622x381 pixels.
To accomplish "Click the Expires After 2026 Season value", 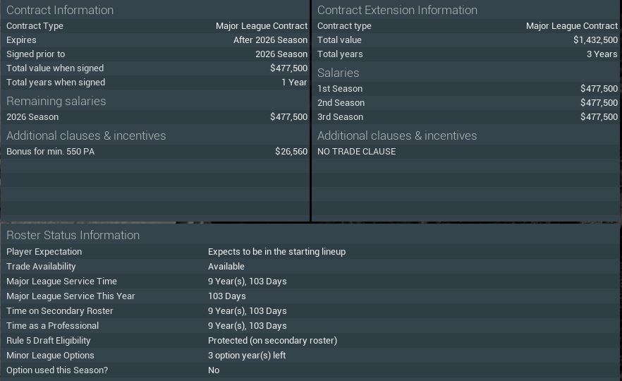I will 270,40.
